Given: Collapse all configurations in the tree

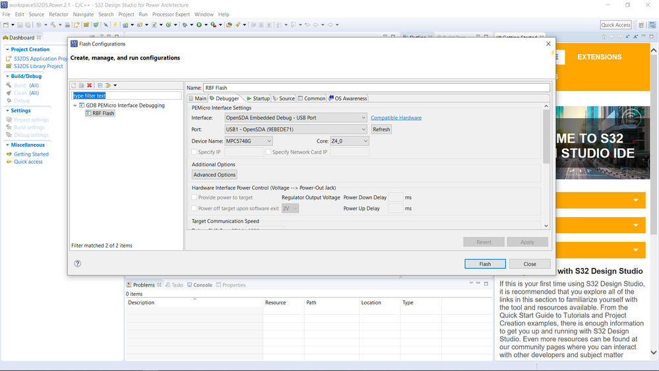Looking at the screenshot, I should tap(100, 85).
